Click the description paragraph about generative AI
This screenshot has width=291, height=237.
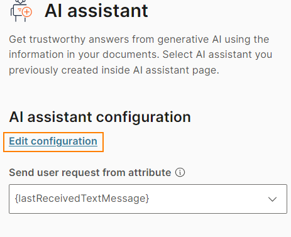141,55
